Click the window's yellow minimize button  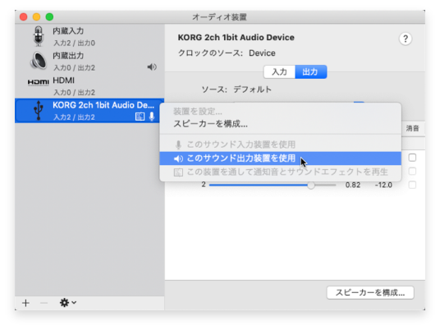pos(36,17)
